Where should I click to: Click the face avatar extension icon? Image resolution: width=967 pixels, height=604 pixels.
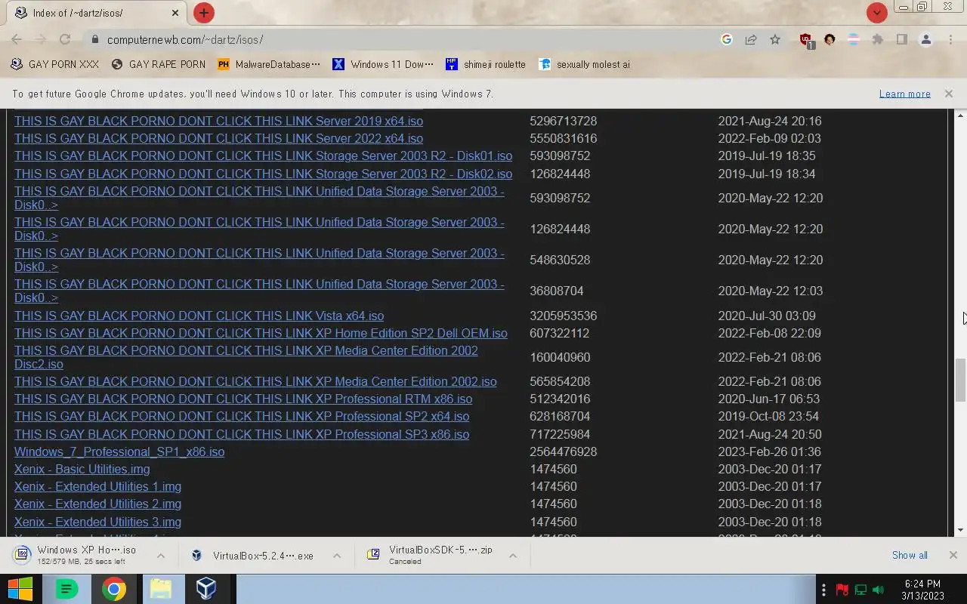(830, 39)
